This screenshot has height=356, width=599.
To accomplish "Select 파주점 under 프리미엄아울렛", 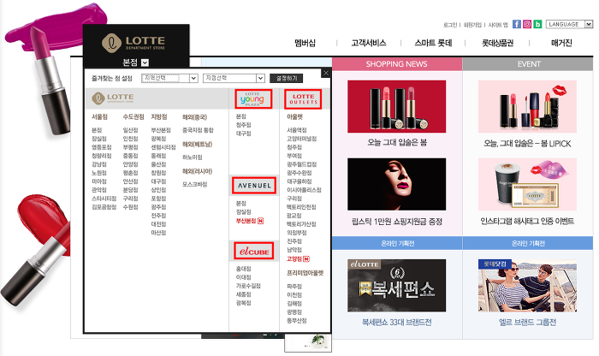I will coord(294,286).
